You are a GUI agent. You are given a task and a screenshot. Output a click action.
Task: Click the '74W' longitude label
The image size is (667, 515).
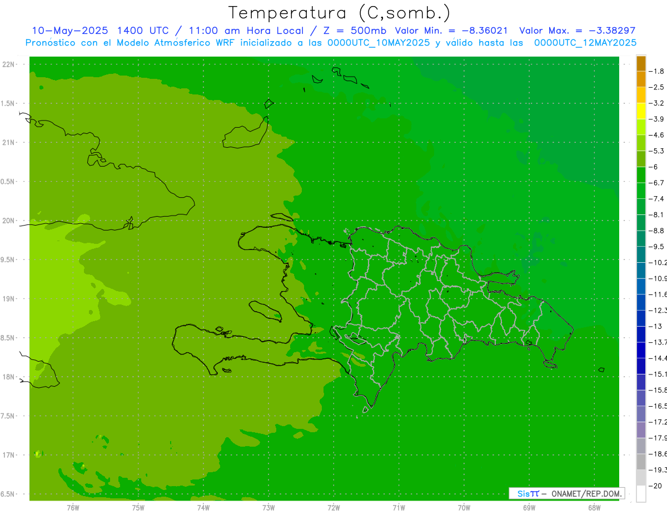click(203, 508)
